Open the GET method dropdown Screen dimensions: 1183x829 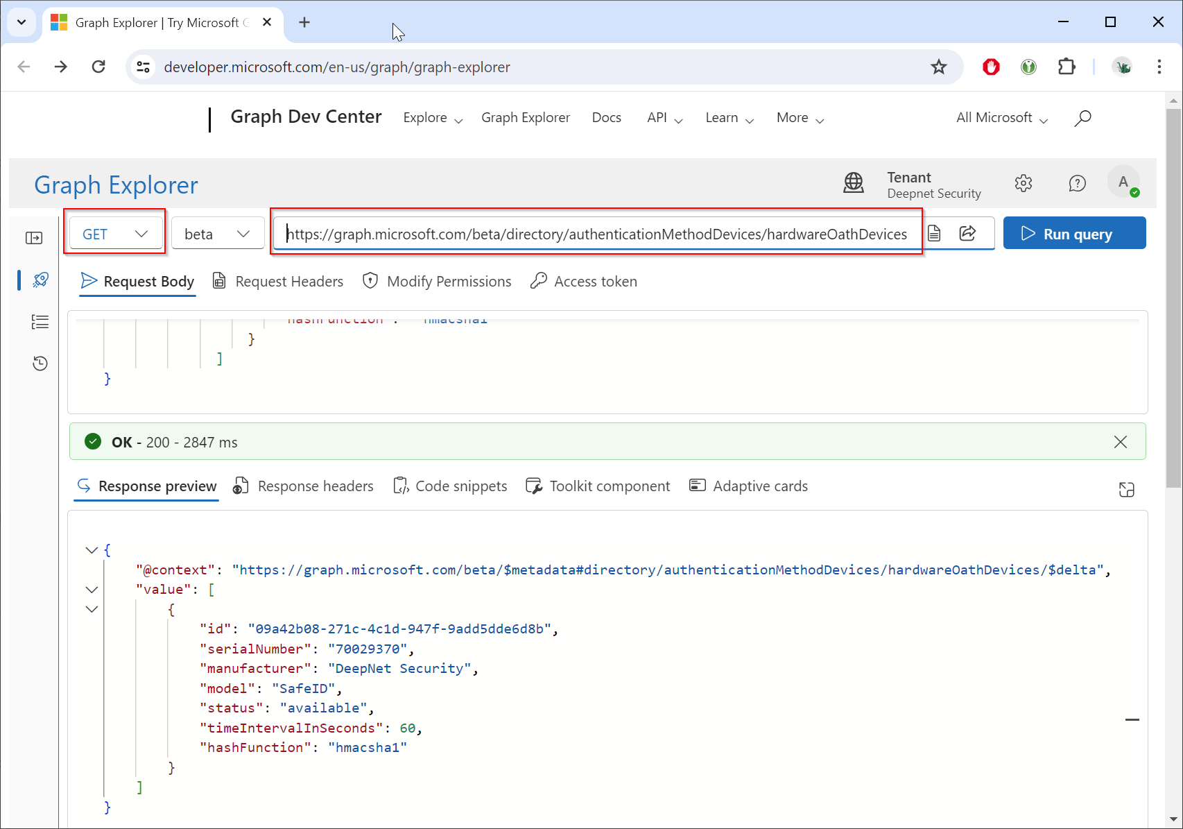click(115, 234)
